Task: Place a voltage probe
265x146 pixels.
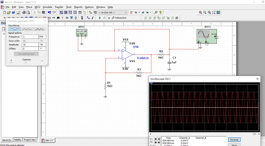Action: [146, 18]
